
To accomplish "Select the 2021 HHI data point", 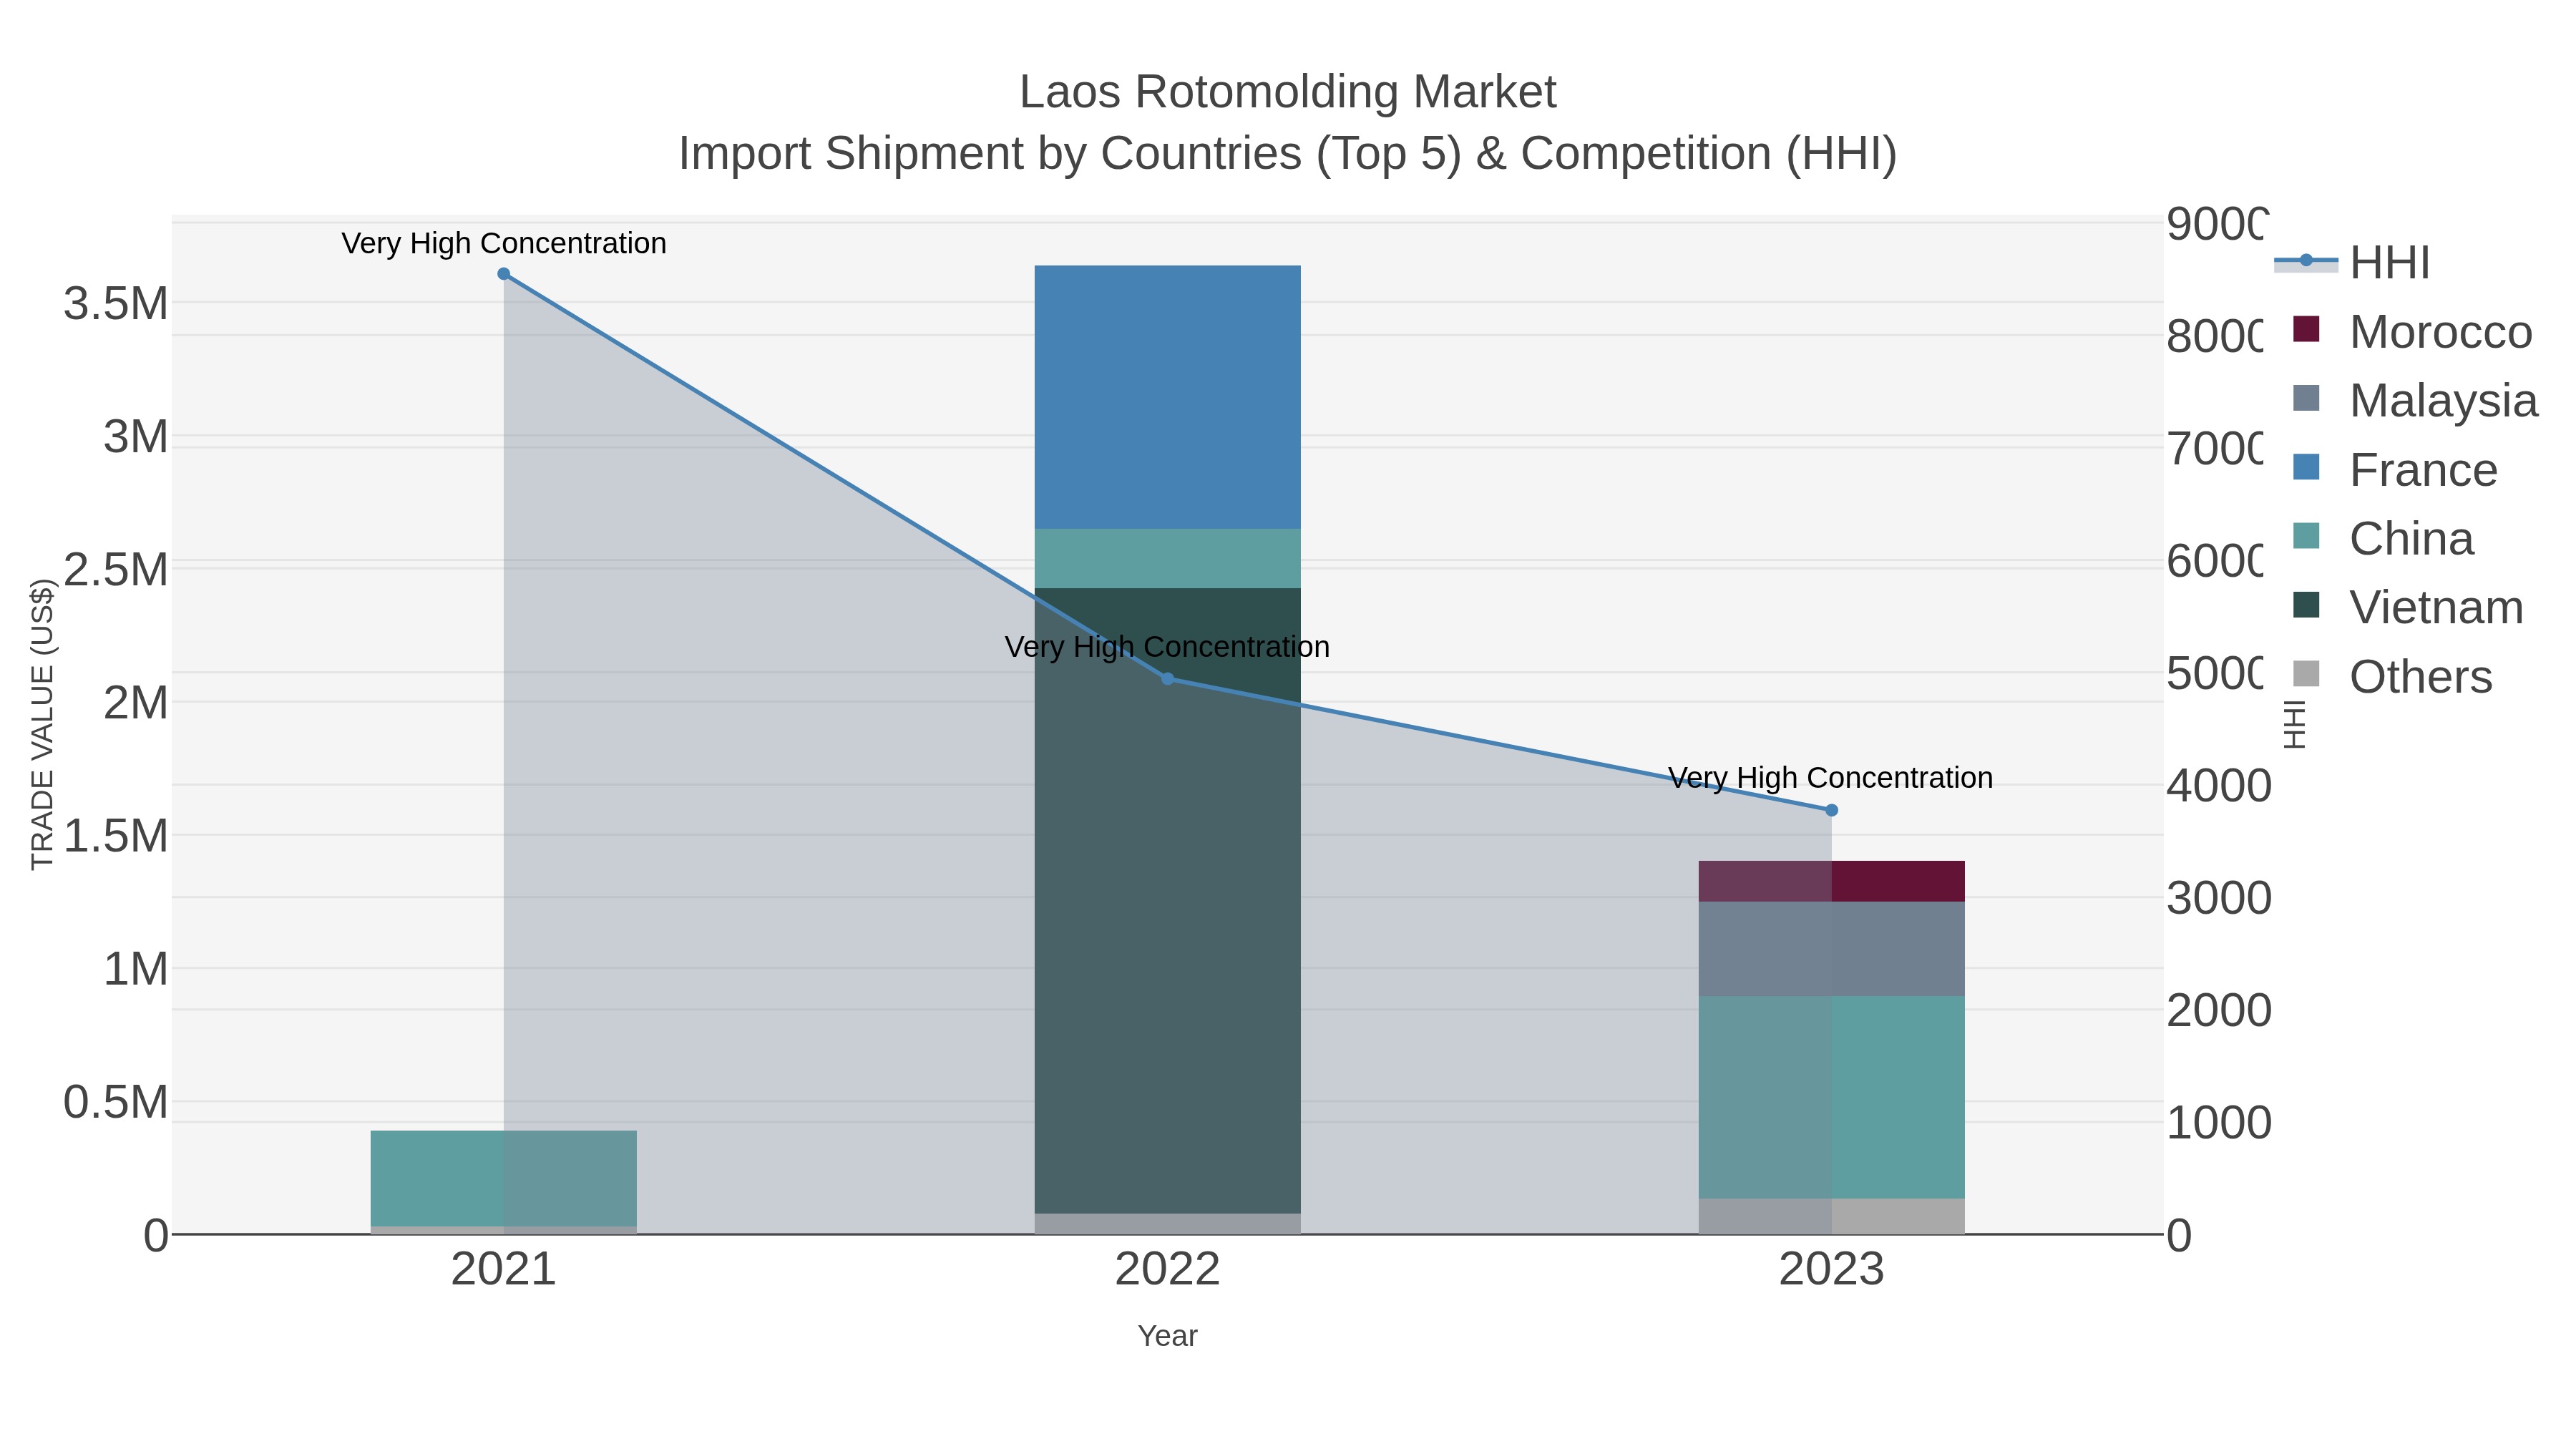I will pyautogui.click(x=504, y=274).
